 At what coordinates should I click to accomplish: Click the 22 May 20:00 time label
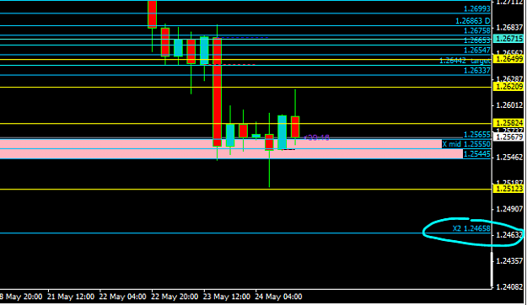pos(175,297)
